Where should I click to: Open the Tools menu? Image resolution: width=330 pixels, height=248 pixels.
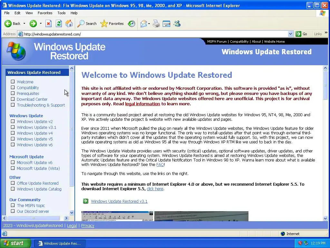click(62, 13)
